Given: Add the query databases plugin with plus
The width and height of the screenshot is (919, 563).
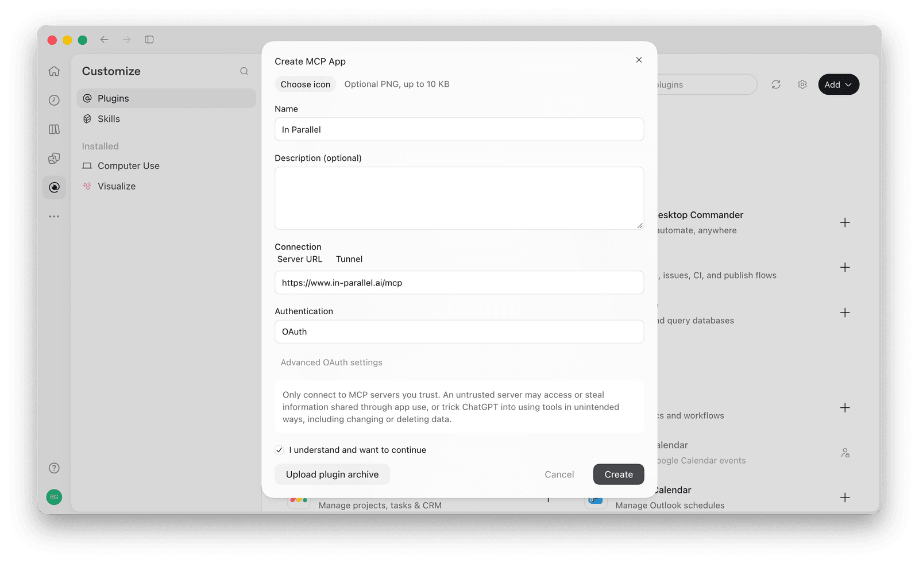Looking at the screenshot, I should tap(845, 313).
